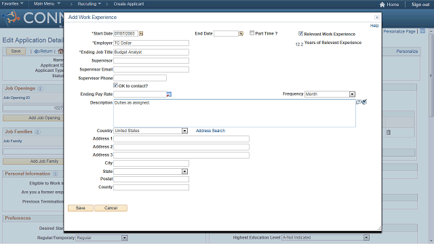Screen dimensions: 434x244
Task: Open the Ending Pay Rate currency icon
Action: [x=169, y=94]
